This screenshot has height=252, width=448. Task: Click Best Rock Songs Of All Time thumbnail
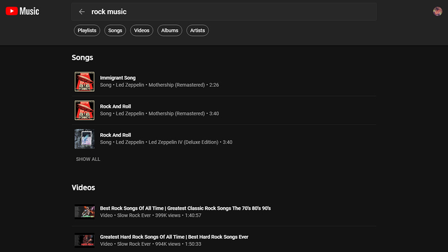(x=85, y=212)
